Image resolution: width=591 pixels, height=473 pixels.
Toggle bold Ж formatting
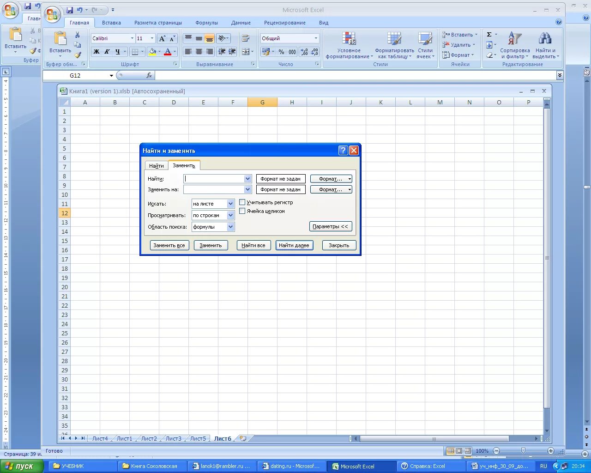click(96, 52)
